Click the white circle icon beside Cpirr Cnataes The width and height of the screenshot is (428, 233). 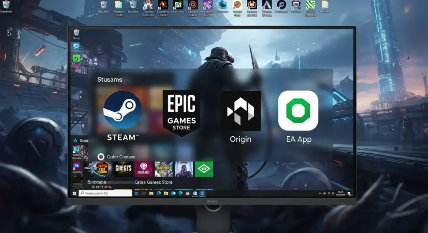(101, 157)
